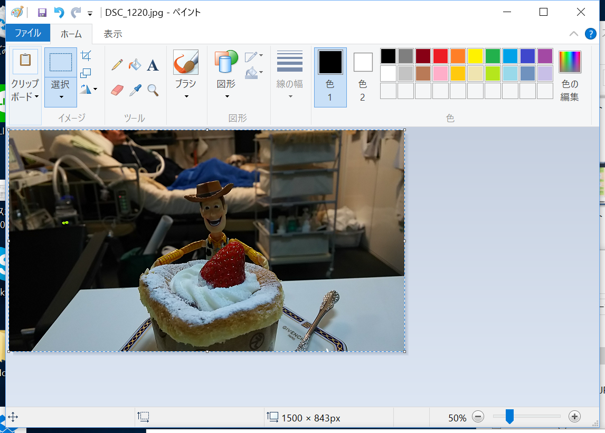Pick the lime color swatch
The width and height of the screenshot is (605, 433).
tap(493, 74)
